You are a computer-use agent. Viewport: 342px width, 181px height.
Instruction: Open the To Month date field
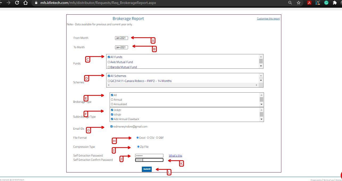click(x=121, y=47)
